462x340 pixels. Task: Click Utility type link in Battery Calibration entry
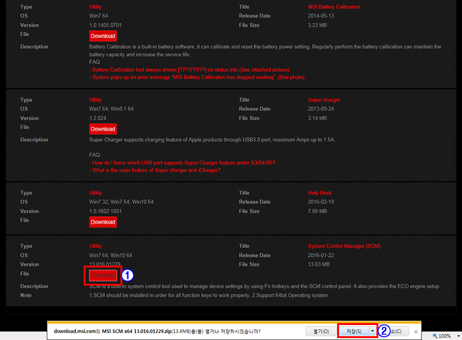pos(96,7)
